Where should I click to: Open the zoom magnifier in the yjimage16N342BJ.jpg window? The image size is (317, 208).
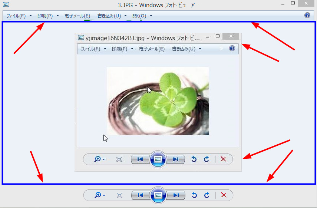click(x=99, y=159)
